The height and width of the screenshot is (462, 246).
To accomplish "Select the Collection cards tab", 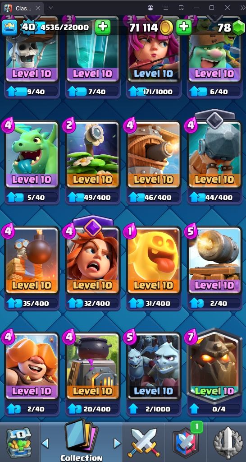I will 81,440.
